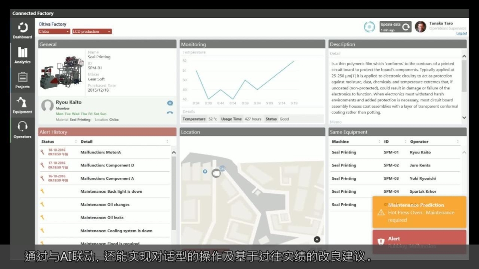Viewport: 479px width, 269px height.
Task: Click wrench icon for Oil leaks
Action: pyautogui.click(x=42, y=218)
